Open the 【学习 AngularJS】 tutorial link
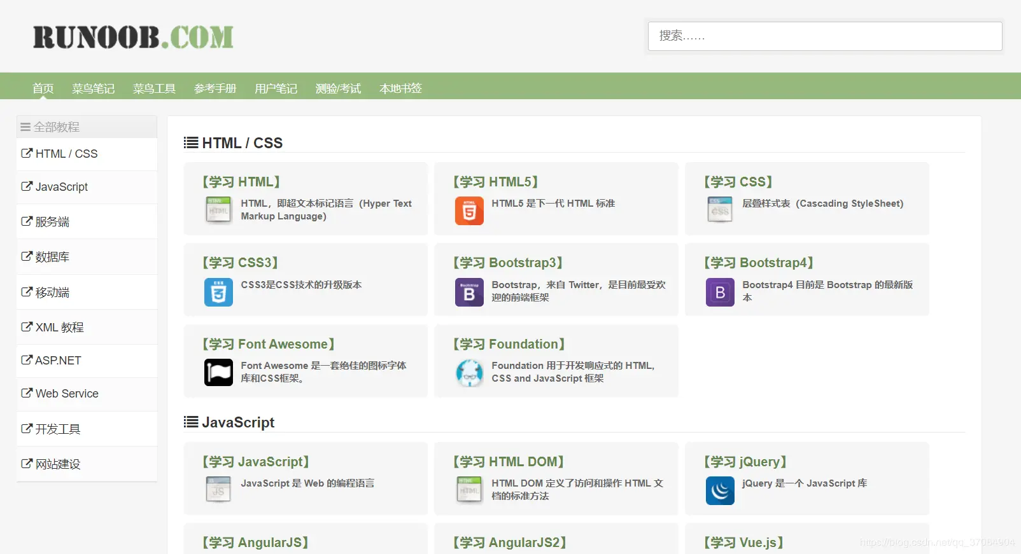The image size is (1021, 554). [x=255, y=543]
